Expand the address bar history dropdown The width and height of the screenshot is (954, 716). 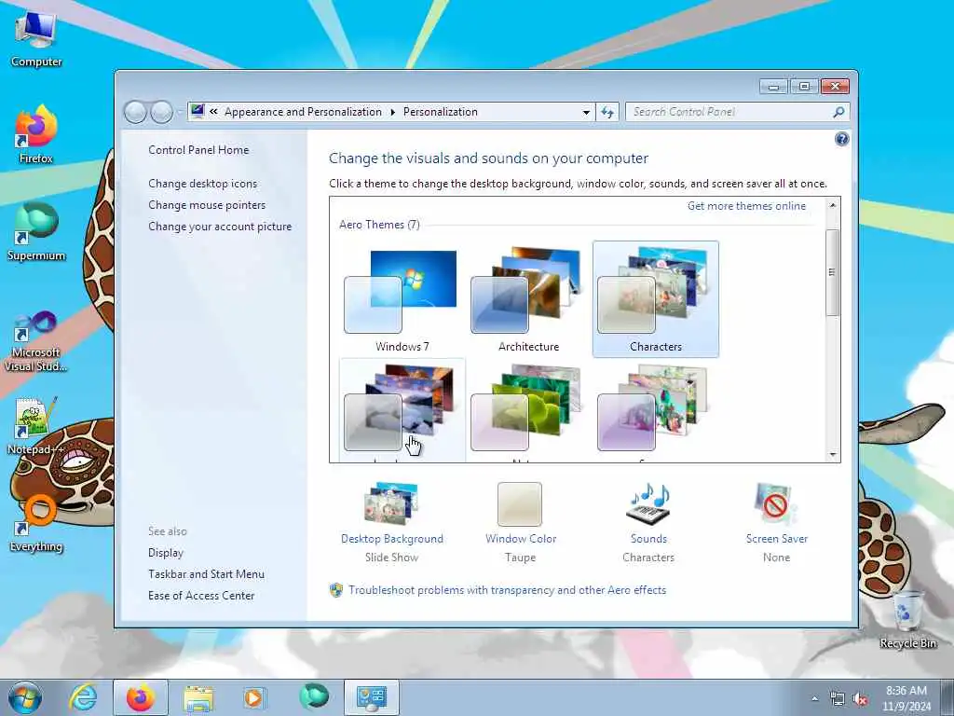point(586,112)
